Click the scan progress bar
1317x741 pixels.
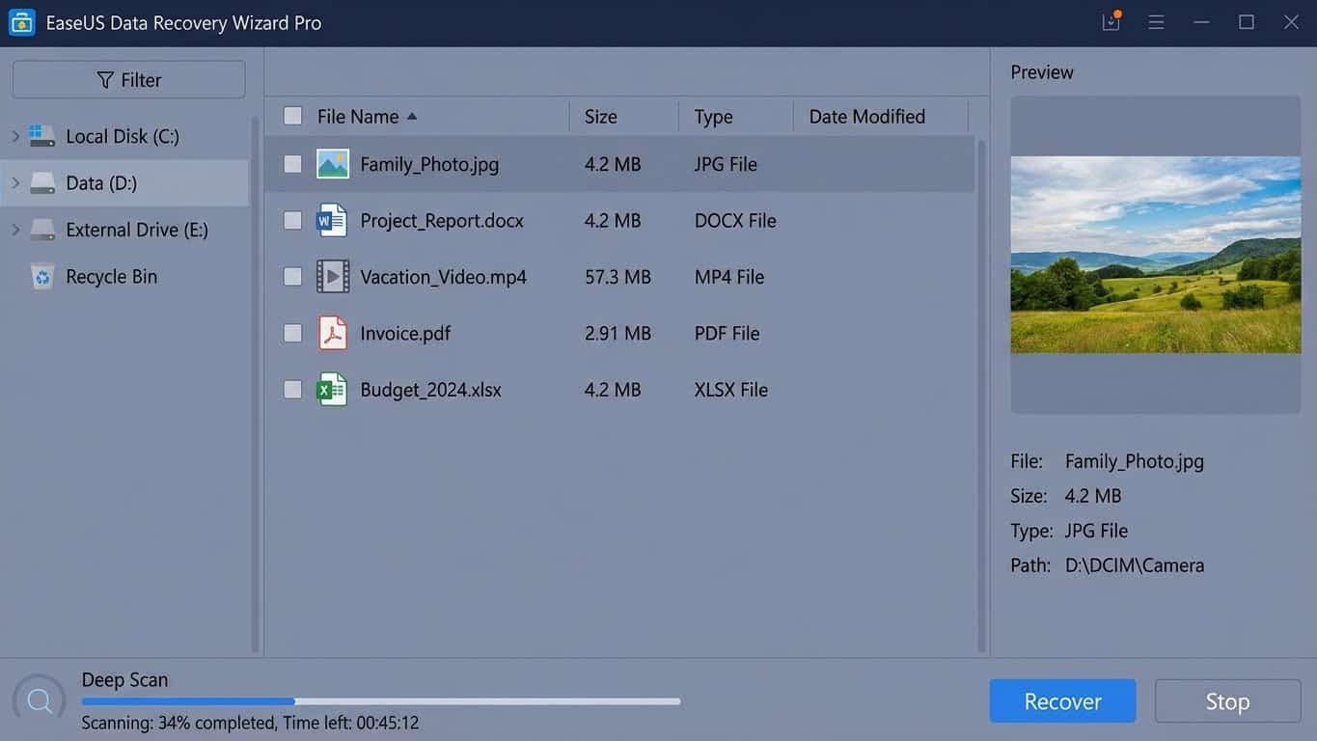pos(380,701)
